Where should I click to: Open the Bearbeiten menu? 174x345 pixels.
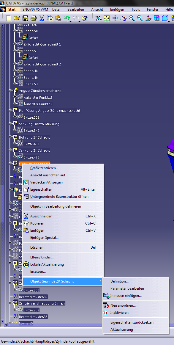(76, 10)
